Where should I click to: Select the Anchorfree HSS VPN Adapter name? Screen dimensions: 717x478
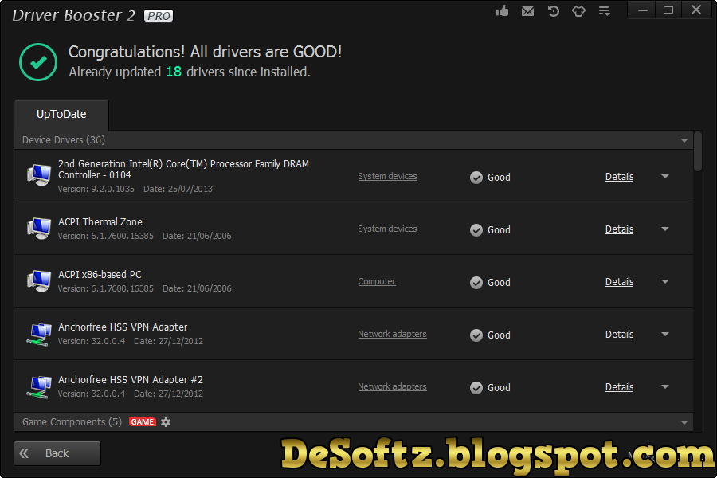tap(123, 327)
